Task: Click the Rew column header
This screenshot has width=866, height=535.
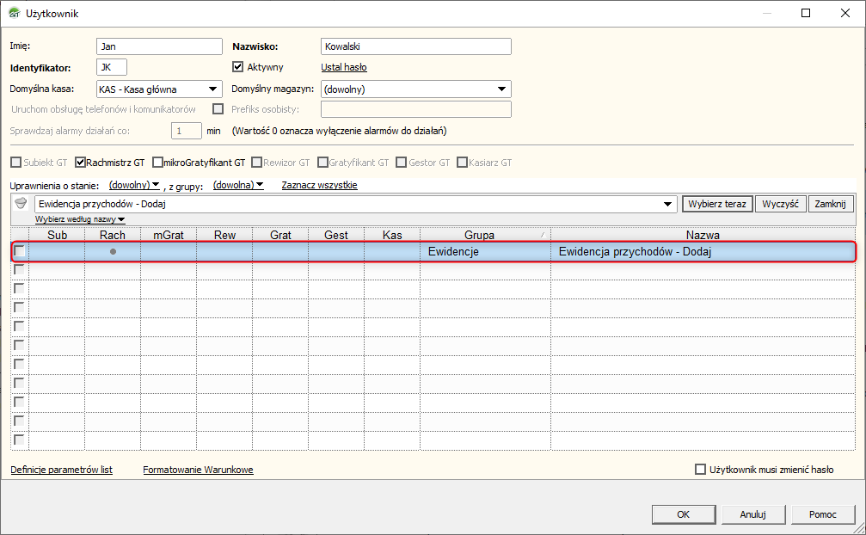Action: (x=224, y=235)
